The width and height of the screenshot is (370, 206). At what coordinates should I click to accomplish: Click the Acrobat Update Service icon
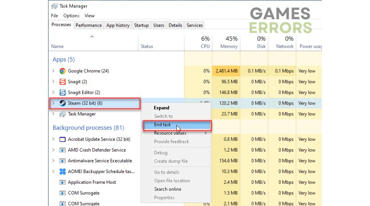point(62,139)
